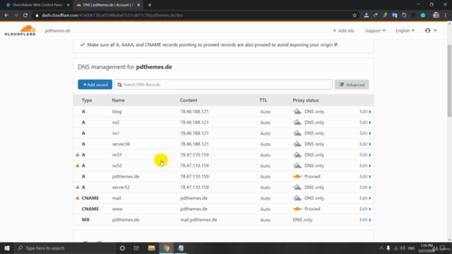Image resolution: width=452 pixels, height=254 pixels.
Task: Click warning triangle on server52 row
Action: (x=77, y=187)
